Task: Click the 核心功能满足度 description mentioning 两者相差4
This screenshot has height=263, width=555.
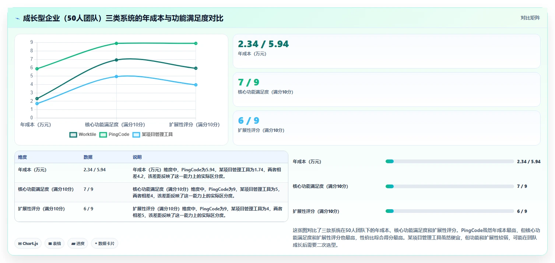Action: pyautogui.click(x=207, y=193)
